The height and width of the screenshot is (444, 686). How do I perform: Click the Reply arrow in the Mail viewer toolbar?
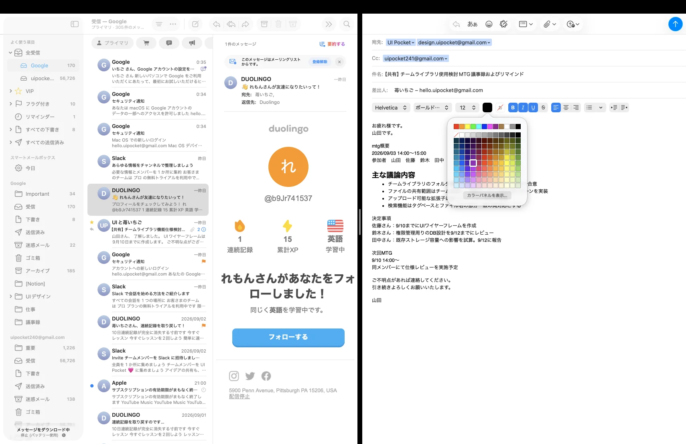pos(217,24)
